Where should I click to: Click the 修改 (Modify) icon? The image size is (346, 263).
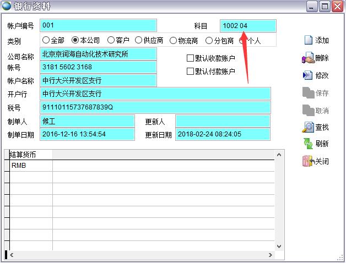tap(308, 75)
